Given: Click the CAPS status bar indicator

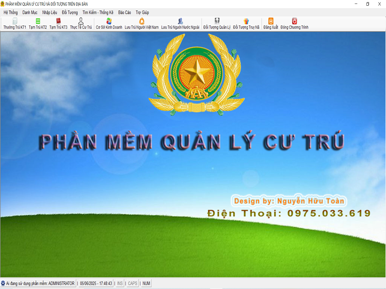Looking at the screenshot, I should (x=133, y=283).
